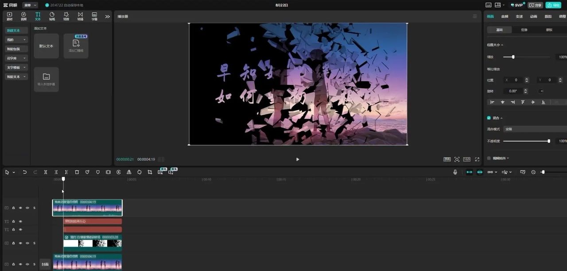Enter fullscreen preview in the player
The width and height of the screenshot is (567, 271).
pos(477,159)
